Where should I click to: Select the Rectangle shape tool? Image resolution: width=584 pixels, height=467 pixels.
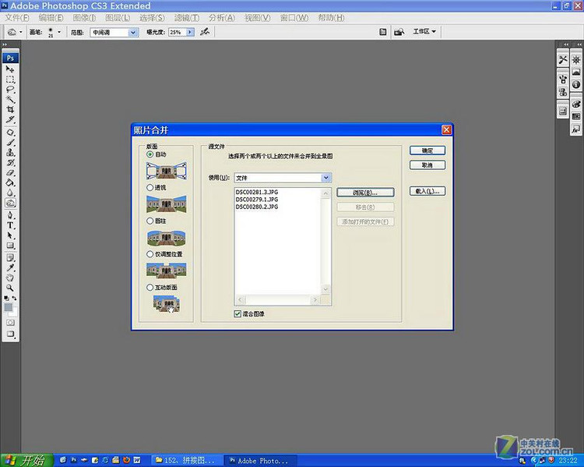[10, 246]
